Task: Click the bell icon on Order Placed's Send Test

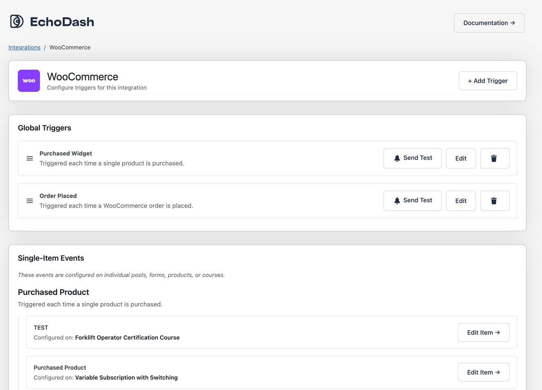Action: 397,200
